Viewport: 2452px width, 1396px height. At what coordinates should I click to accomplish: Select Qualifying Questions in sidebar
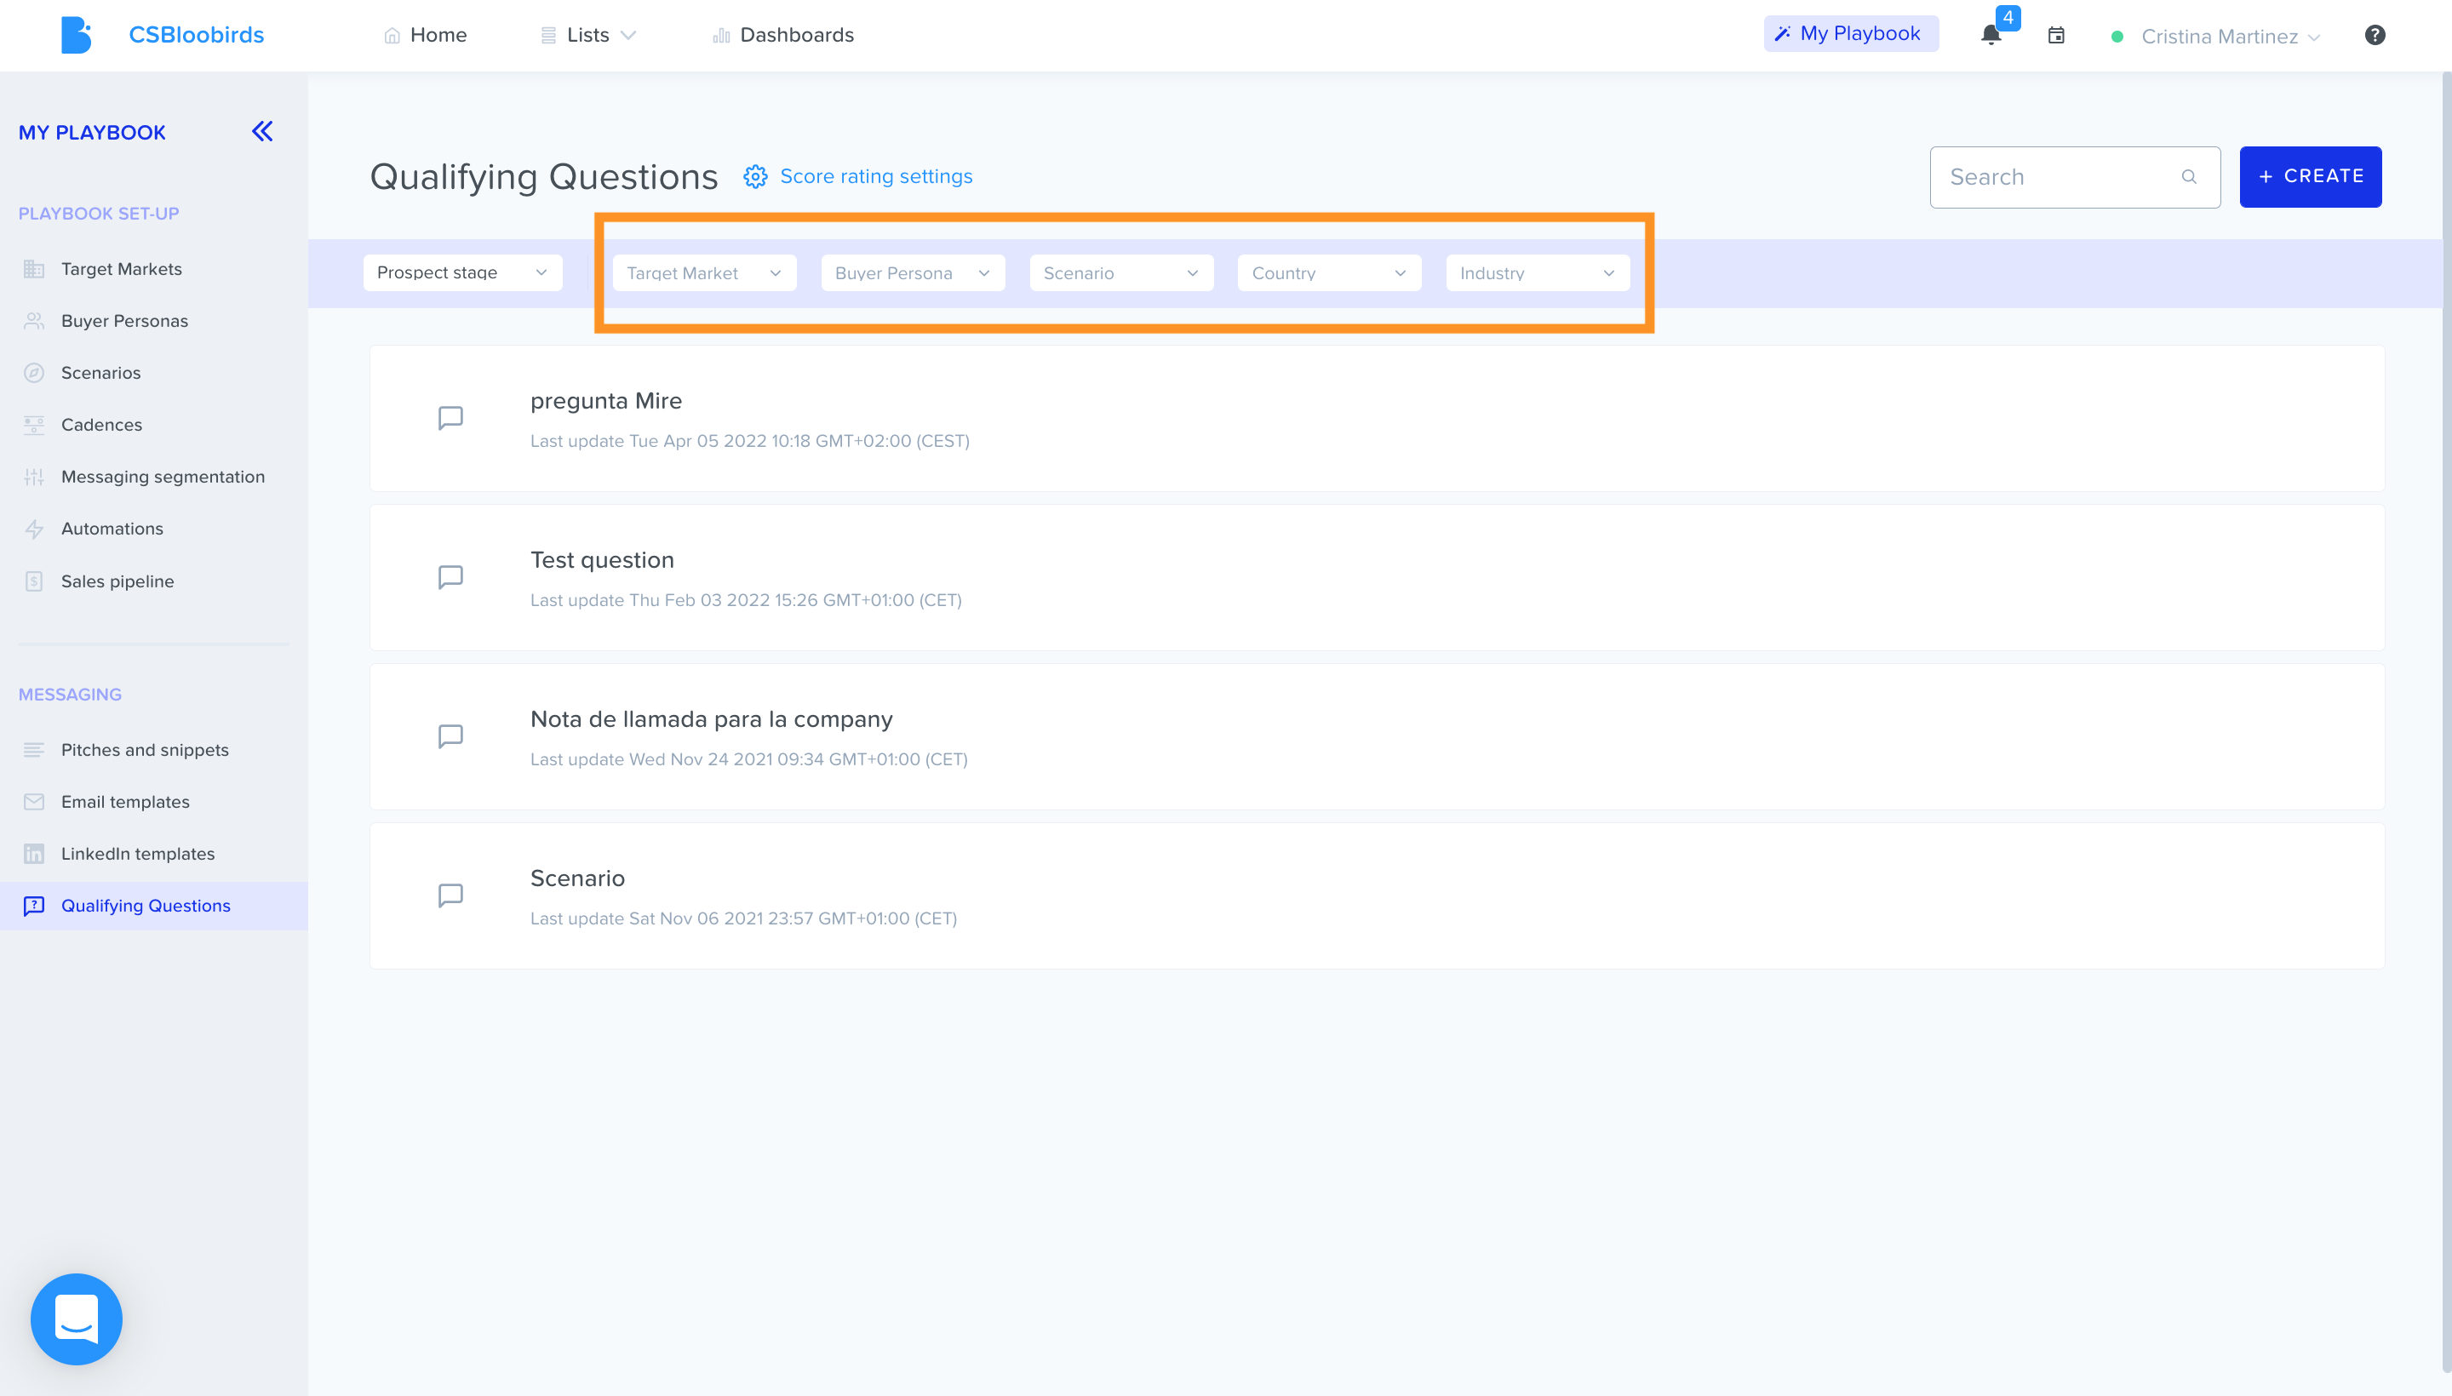click(x=153, y=905)
